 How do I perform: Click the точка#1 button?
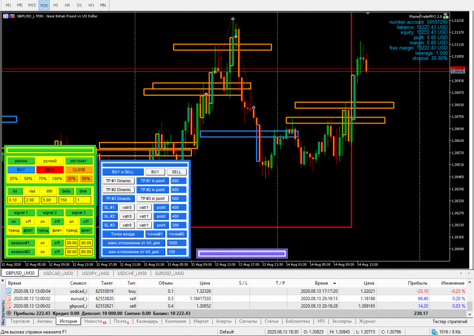pos(155,234)
